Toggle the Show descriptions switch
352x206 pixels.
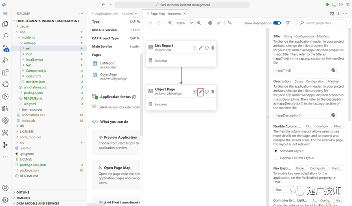277,23
